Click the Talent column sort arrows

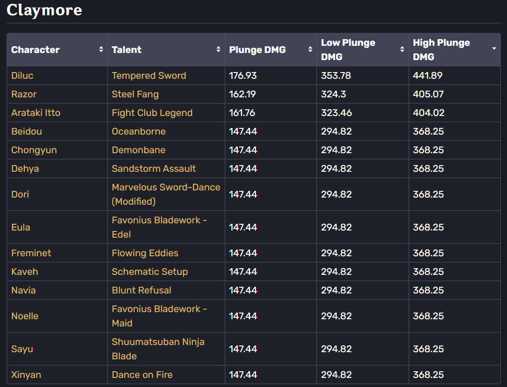click(x=218, y=50)
